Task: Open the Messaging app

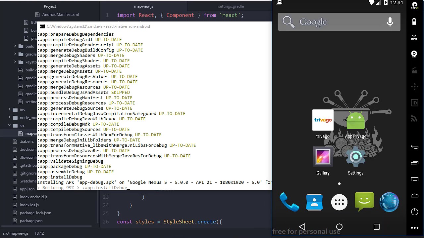Action: click(x=364, y=202)
